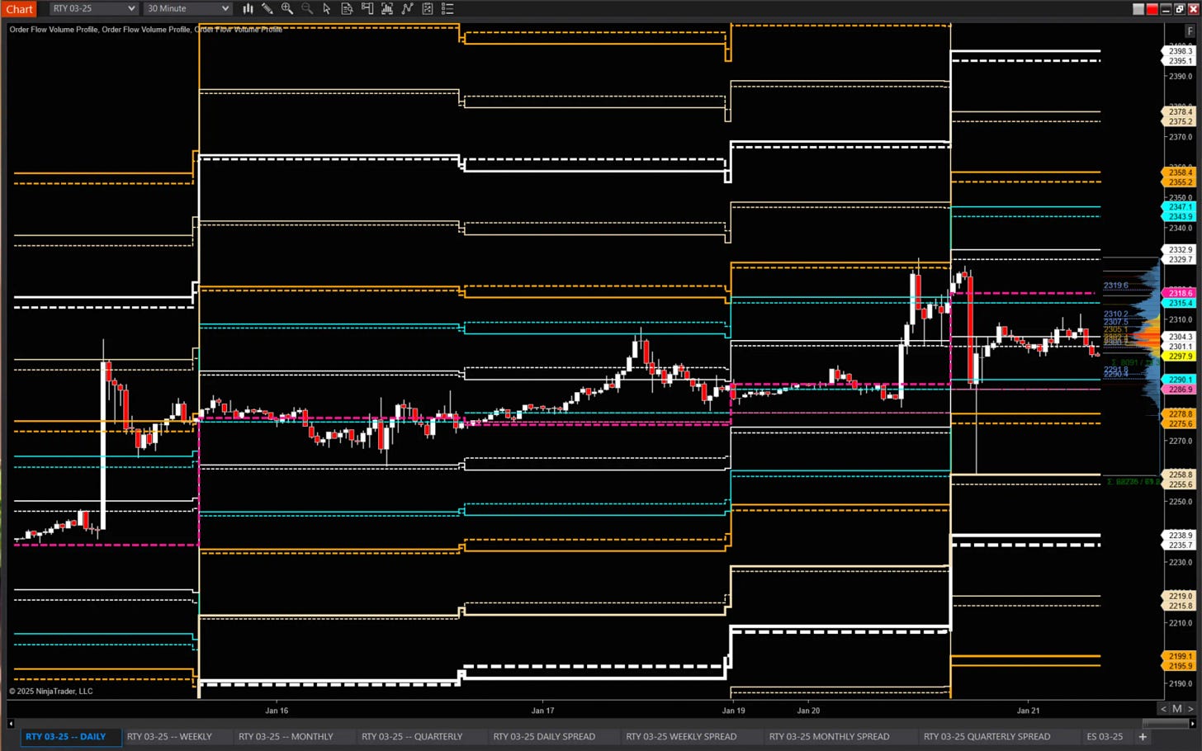This screenshot has height=751, width=1202.
Task: Click the orange 2199.1 price marker
Action: pyautogui.click(x=1179, y=656)
